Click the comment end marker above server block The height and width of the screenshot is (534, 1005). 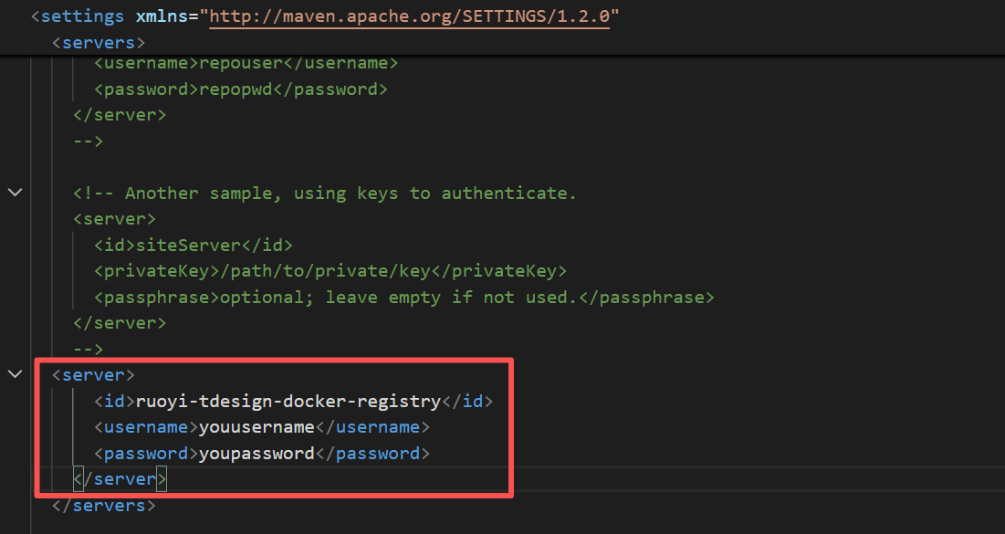pyautogui.click(x=89, y=349)
